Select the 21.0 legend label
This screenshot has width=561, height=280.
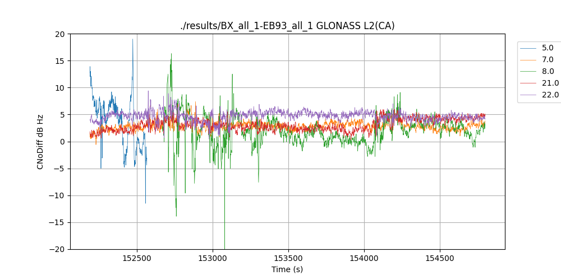click(550, 83)
